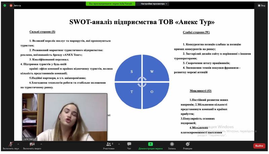Viewport: 269px width, 154px height.
Task: Unmute microphone with Включить звук
Action: point(11,146)
